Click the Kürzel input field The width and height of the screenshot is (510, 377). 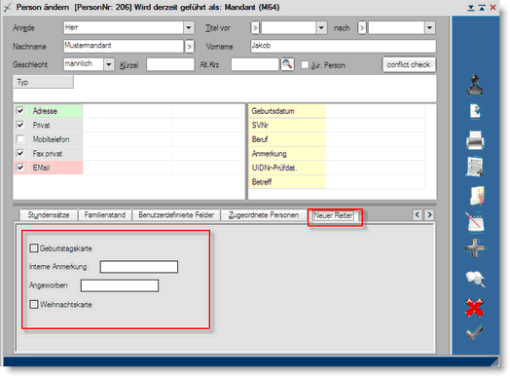(x=170, y=64)
